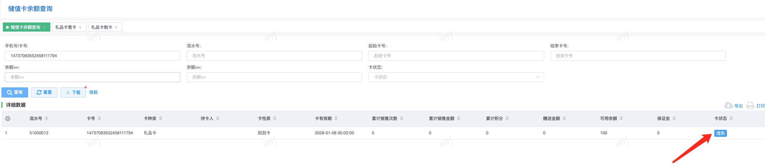Switch to 礼品卡制卡 tab
765x167 pixels.
coord(102,27)
